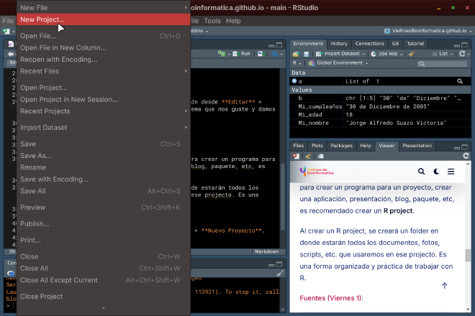
Task: Choose Open File... from menu
Action: point(104,36)
